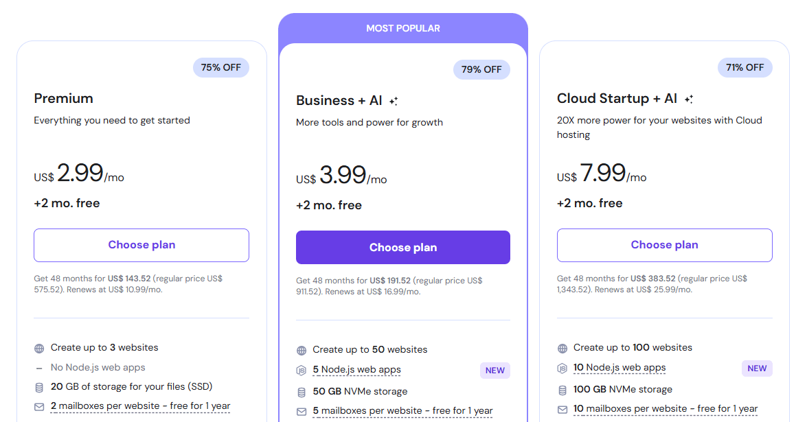Viewport: 807px width, 422px height.
Task: Click the Business + AI title
Action: [339, 100]
